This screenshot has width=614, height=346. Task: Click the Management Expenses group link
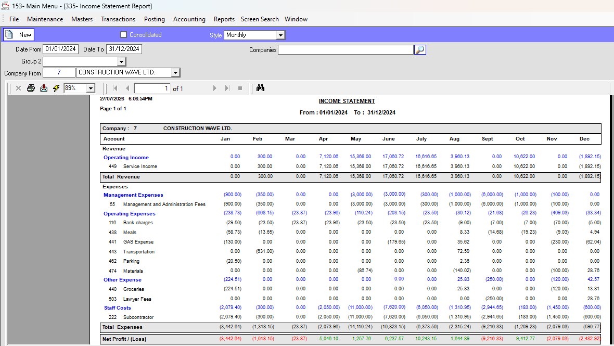pos(133,195)
